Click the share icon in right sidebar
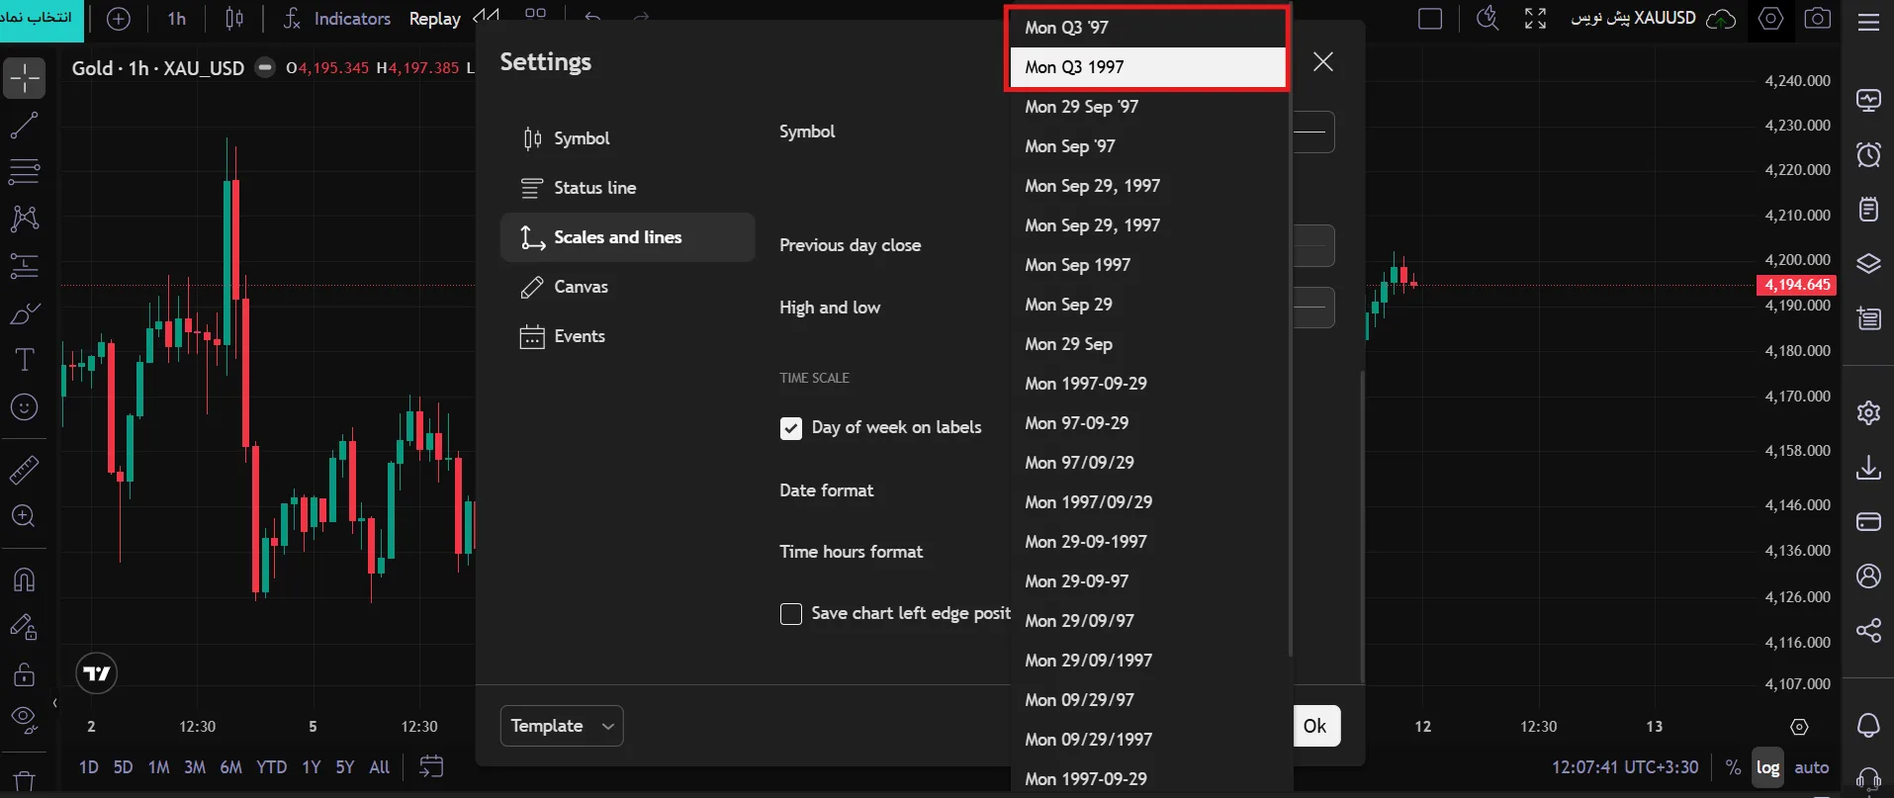1894x798 pixels. tap(1868, 630)
